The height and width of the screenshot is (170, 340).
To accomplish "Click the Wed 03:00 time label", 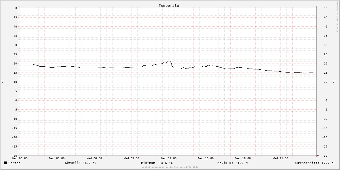I will click(57, 158).
